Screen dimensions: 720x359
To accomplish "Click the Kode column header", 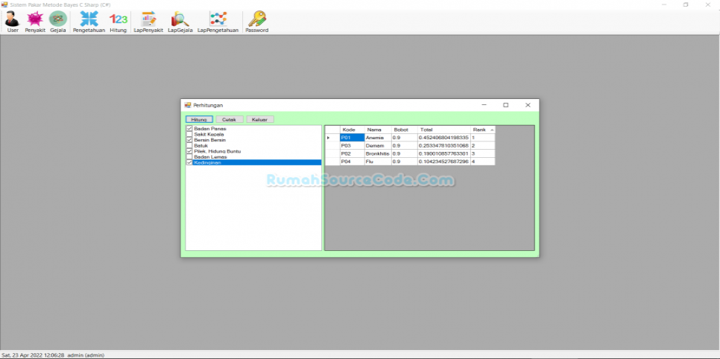I will pos(353,130).
